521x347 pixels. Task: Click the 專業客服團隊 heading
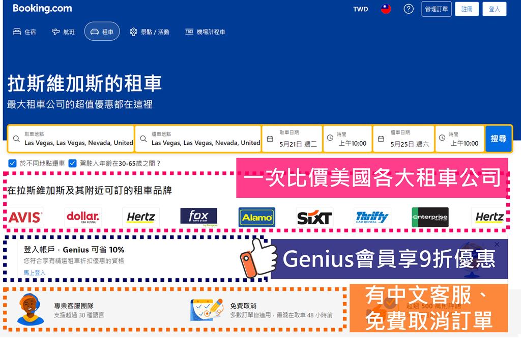pyautogui.click(x=74, y=305)
